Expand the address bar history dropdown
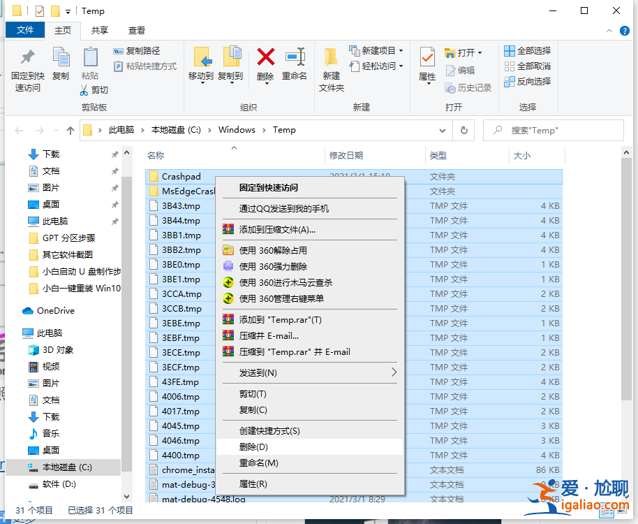This screenshot has height=524, width=638. 443,130
